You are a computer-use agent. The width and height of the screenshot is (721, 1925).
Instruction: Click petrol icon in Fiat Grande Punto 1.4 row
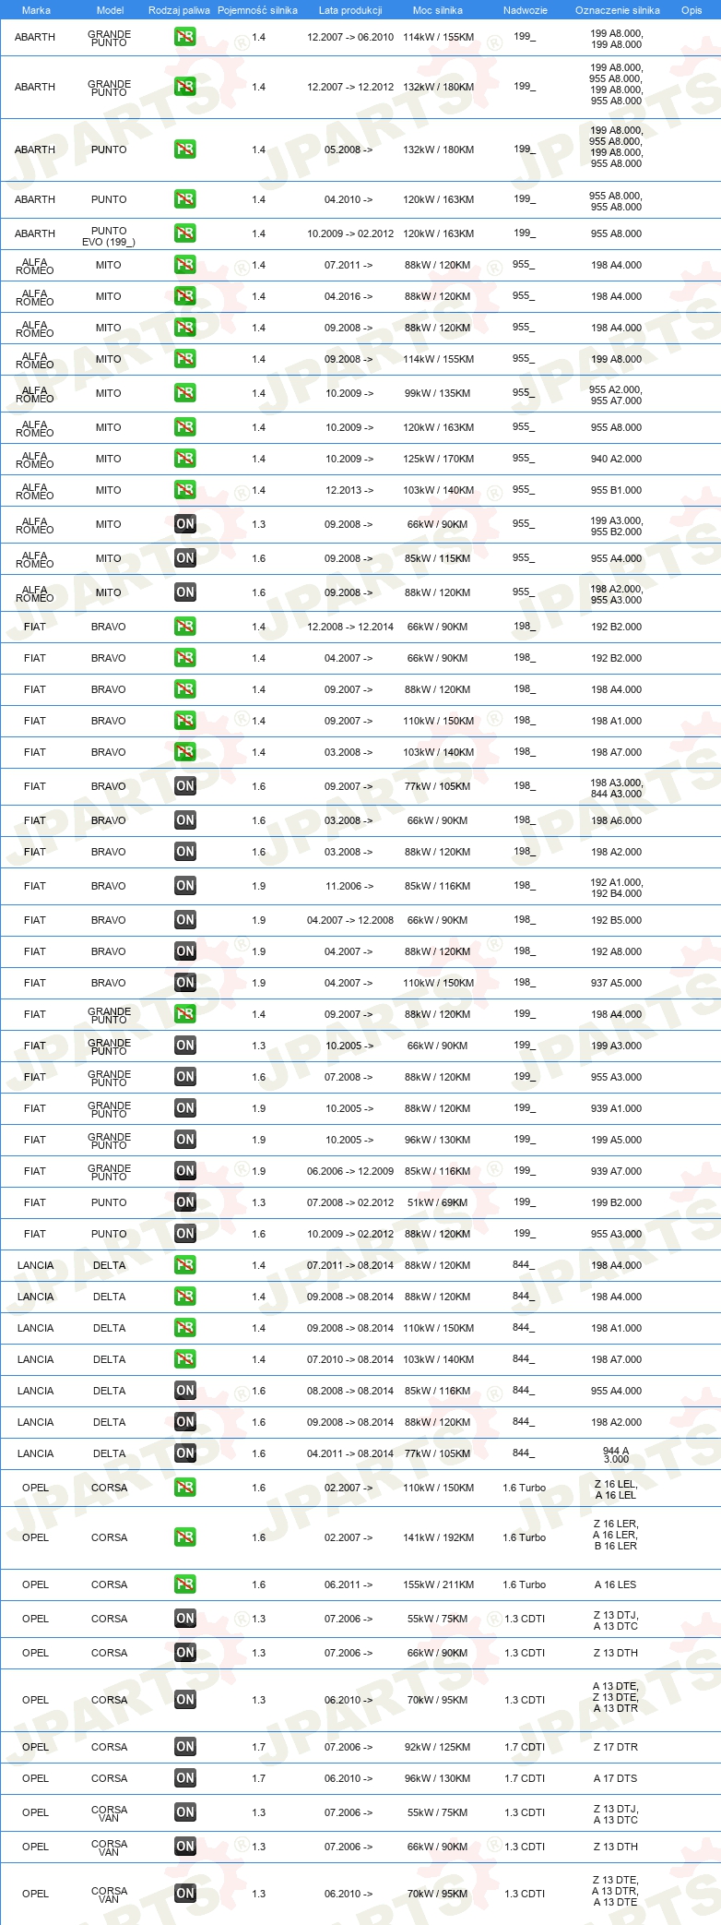[185, 1014]
